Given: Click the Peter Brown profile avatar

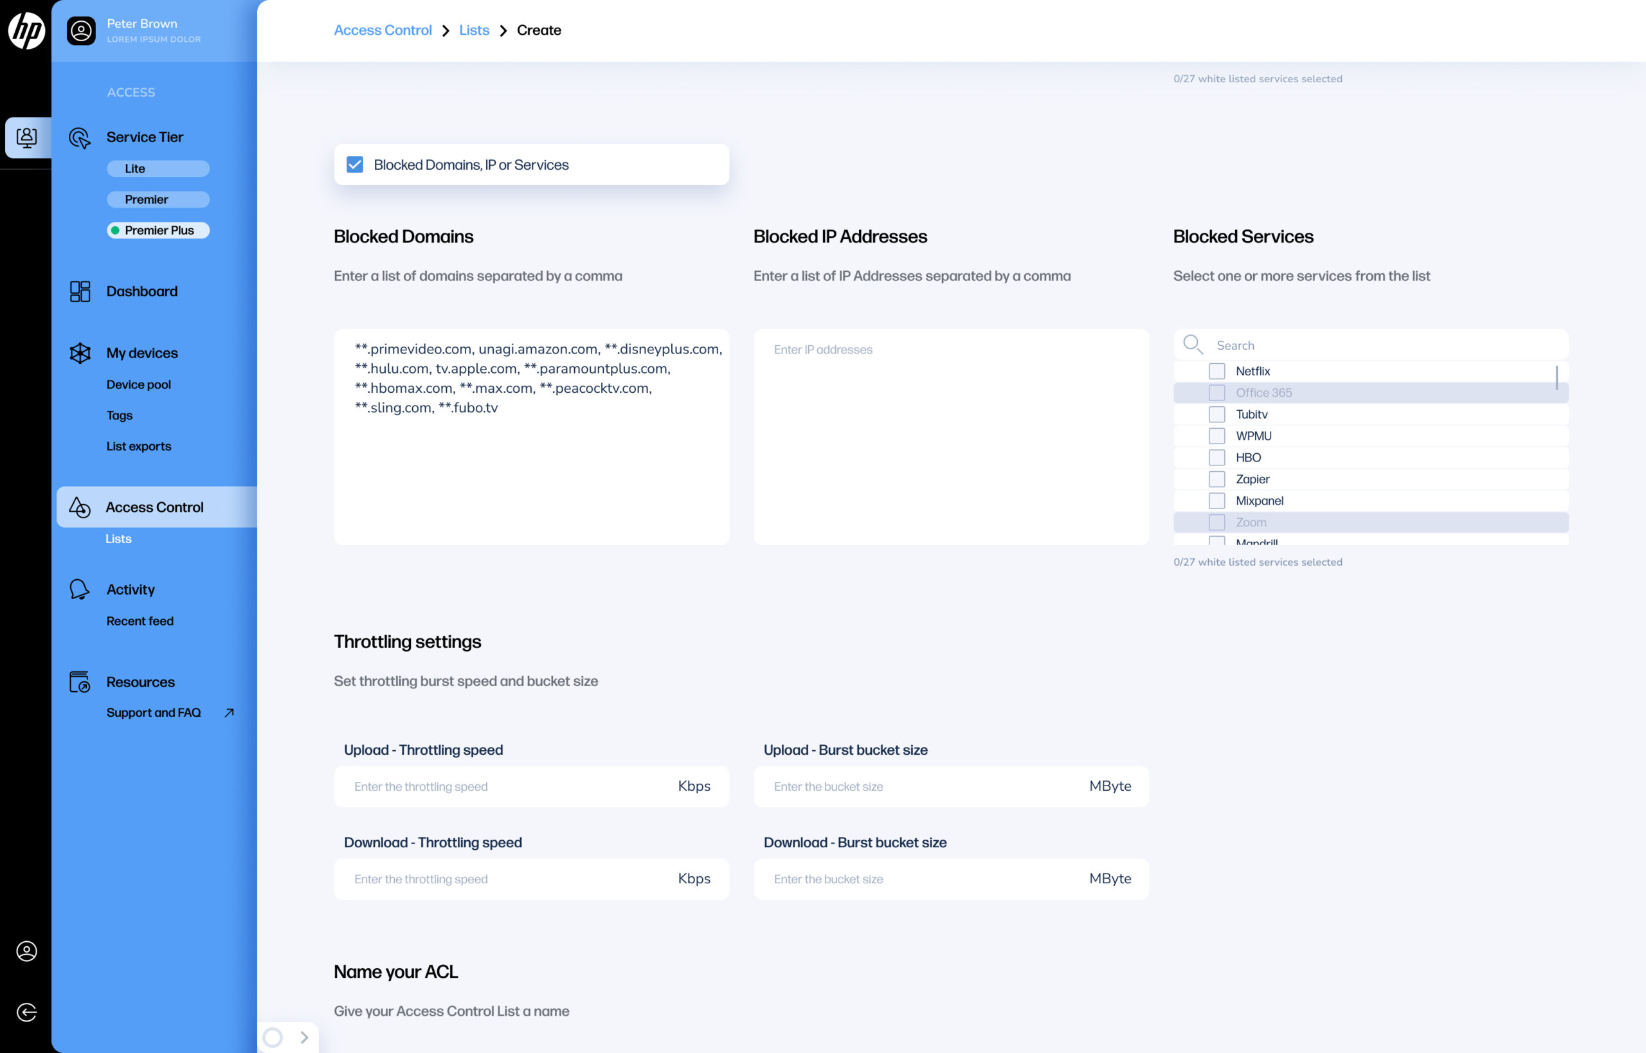Looking at the screenshot, I should coord(81,31).
